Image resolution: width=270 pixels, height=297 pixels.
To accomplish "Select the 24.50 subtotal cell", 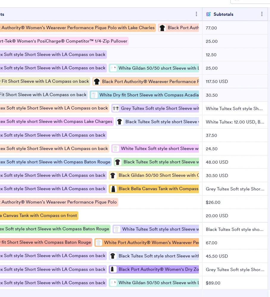I will pos(235,149).
